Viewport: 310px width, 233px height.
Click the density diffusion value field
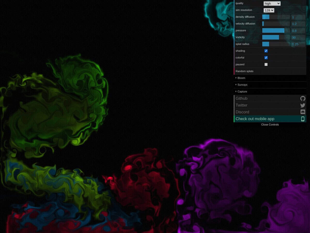click(x=298, y=17)
